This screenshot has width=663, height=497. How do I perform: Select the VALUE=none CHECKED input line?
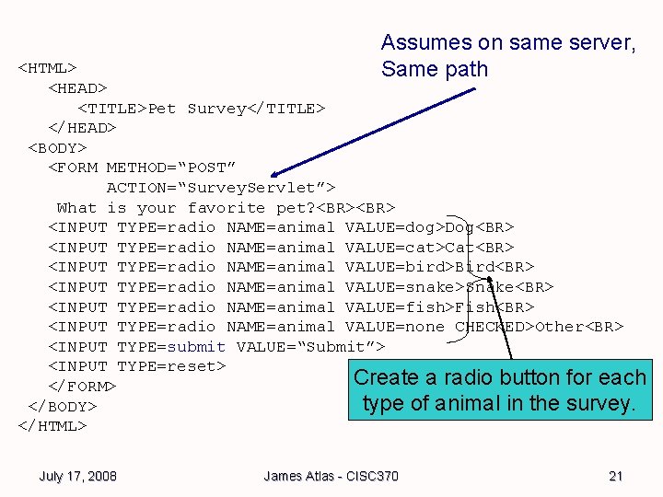[x=336, y=327]
